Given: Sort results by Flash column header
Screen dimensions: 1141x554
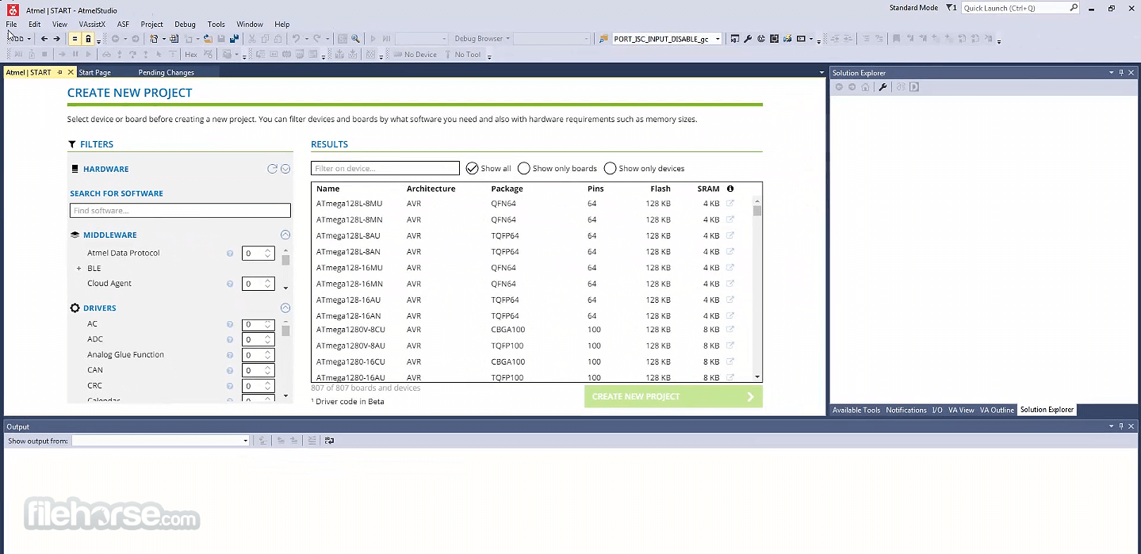Looking at the screenshot, I should point(660,189).
